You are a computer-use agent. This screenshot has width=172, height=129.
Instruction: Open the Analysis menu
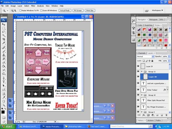(x=40, y=6)
